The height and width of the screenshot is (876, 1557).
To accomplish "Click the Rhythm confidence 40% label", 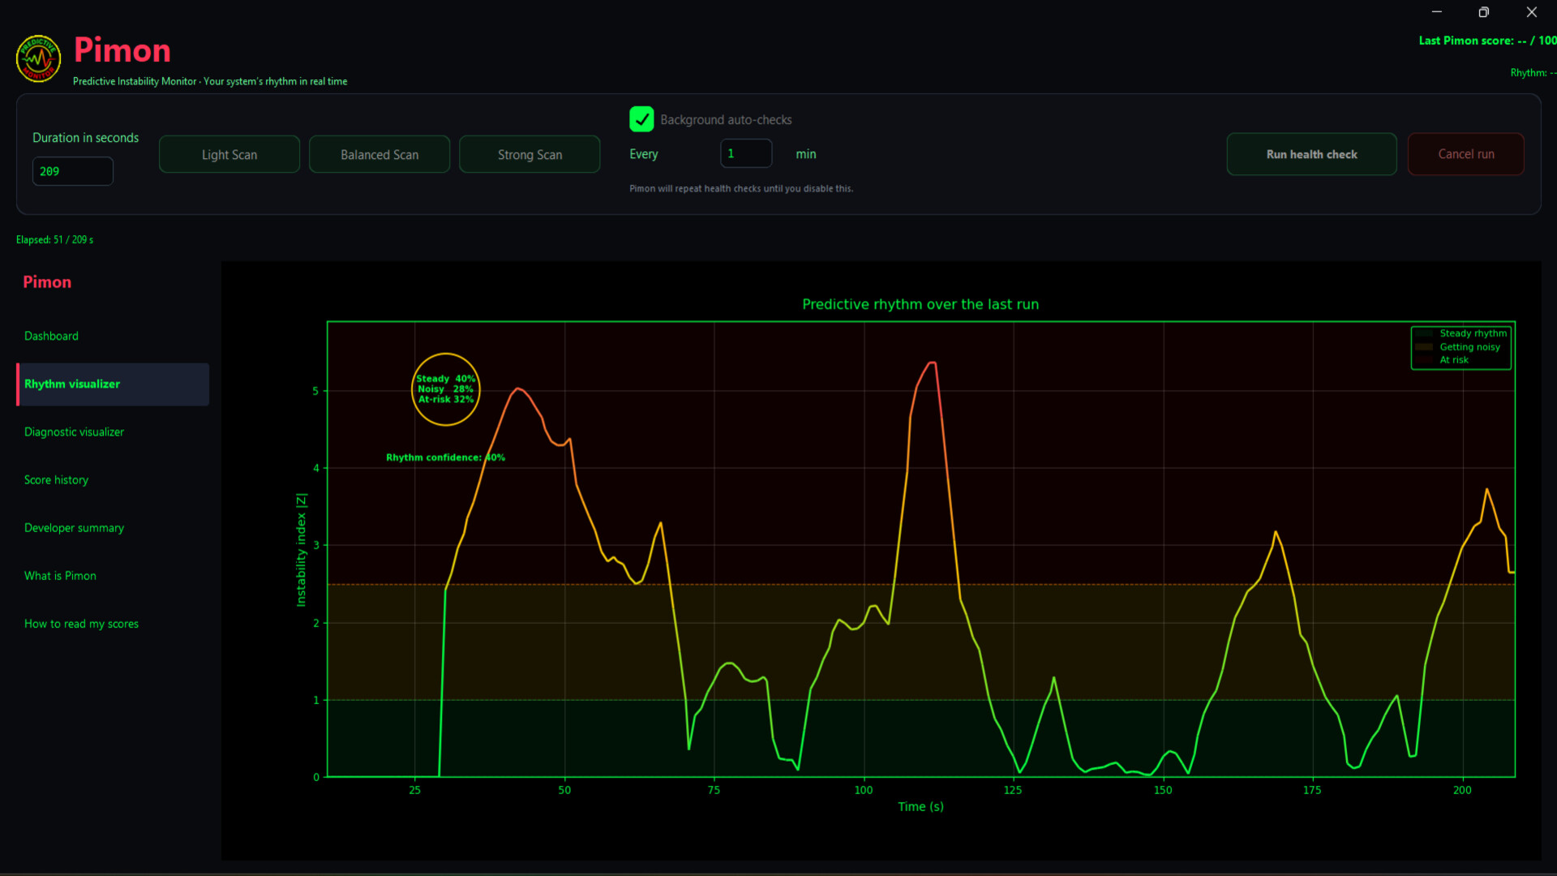I will coord(445,457).
